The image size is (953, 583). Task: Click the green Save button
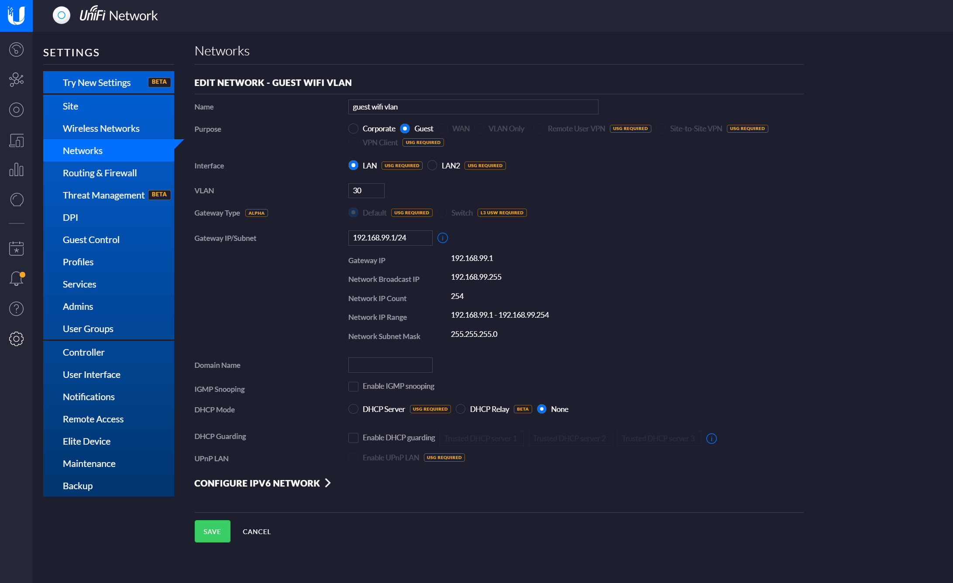pos(212,532)
